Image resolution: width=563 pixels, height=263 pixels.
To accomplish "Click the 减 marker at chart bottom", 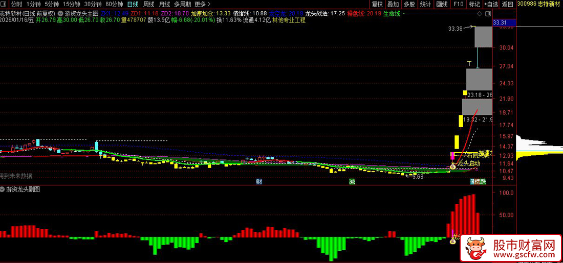I will (352, 182).
